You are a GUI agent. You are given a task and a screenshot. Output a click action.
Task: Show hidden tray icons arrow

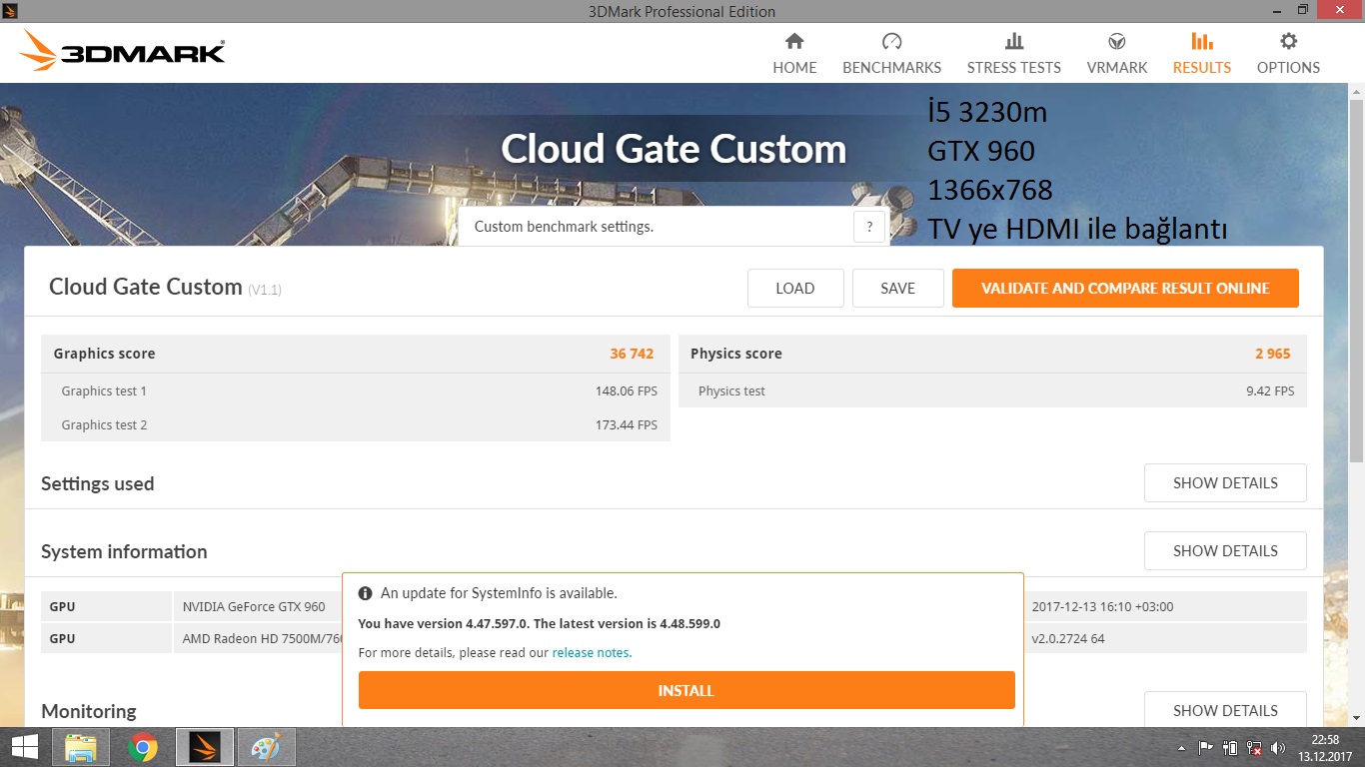[x=1183, y=747]
